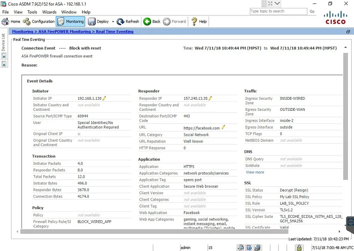Viewport: 354px width, 251px height.
Task: Select the Connection Bytes value 4174.0
Action: point(83,196)
